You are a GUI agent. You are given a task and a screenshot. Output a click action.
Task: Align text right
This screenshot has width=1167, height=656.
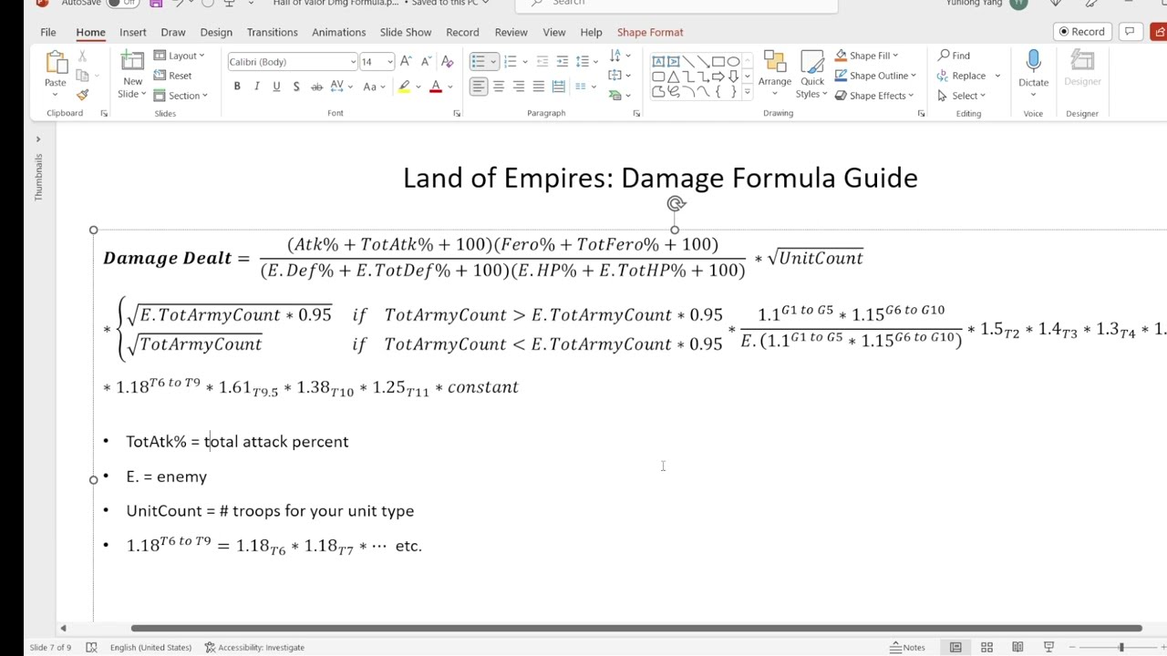519,87
